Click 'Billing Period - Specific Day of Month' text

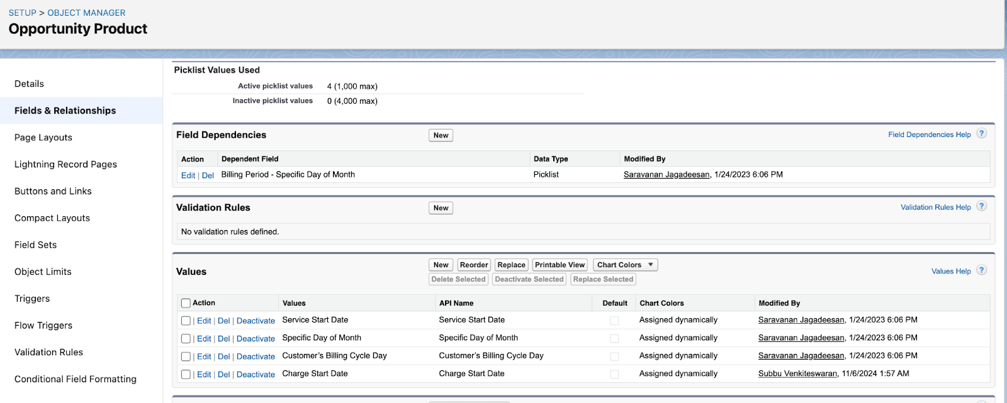pos(288,175)
